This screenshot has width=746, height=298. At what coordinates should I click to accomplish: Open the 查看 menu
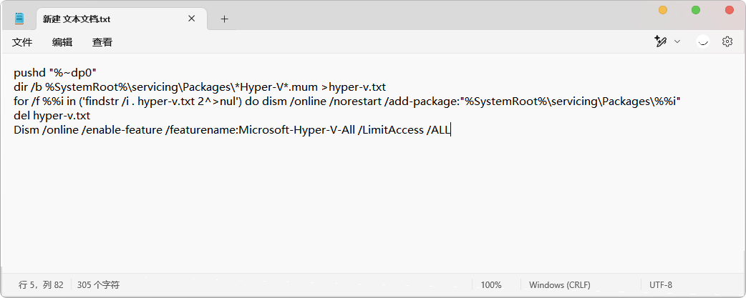coord(102,42)
